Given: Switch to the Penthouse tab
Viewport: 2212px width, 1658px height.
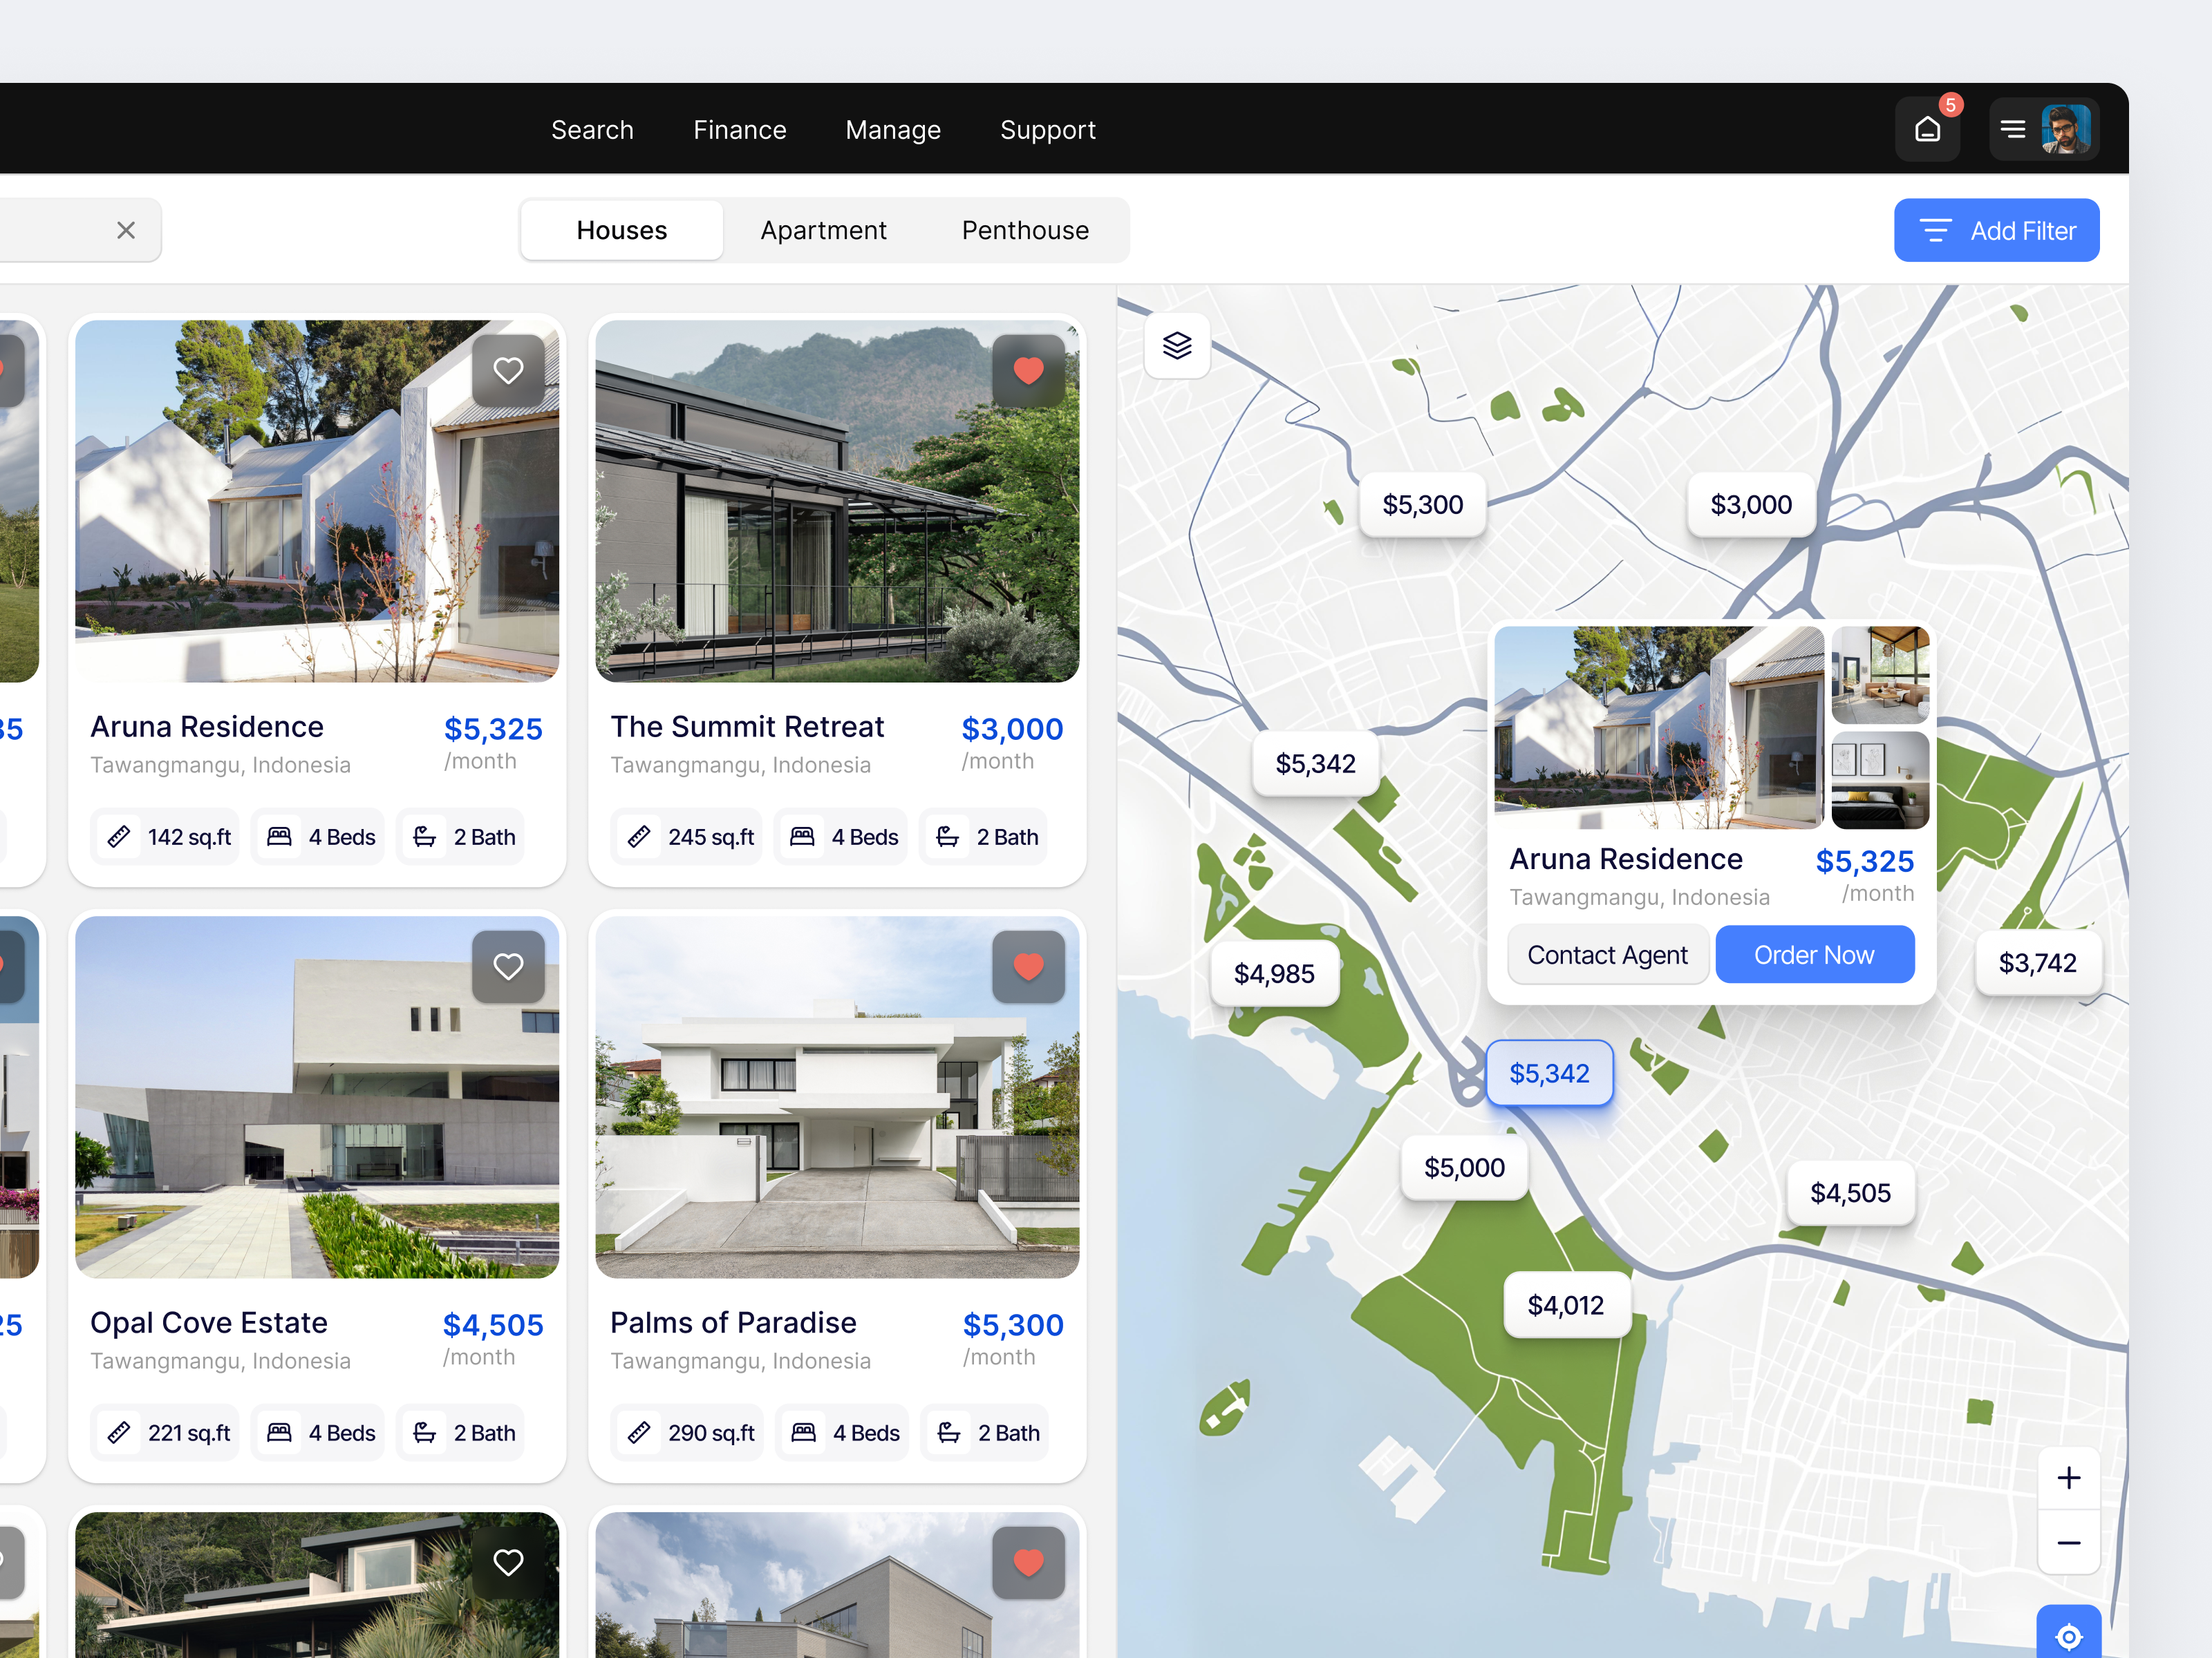Looking at the screenshot, I should [1025, 230].
